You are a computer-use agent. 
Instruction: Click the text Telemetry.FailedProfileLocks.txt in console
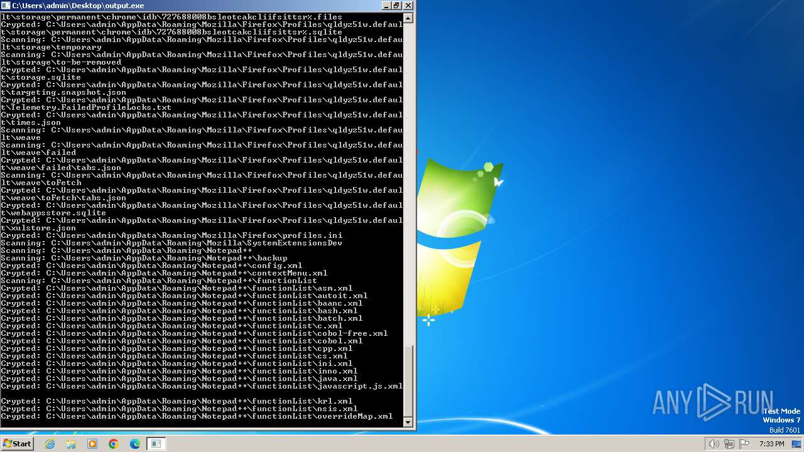(91, 107)
